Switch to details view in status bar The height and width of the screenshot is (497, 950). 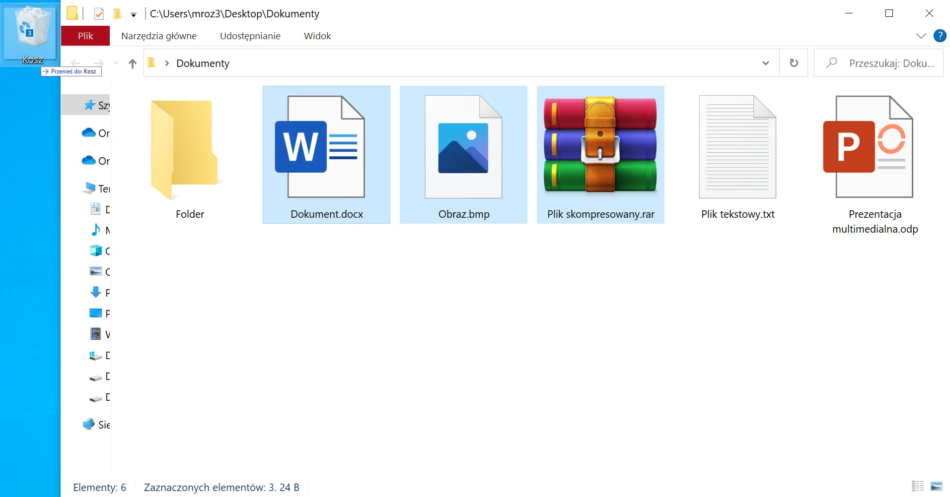(x=918, y=486)
